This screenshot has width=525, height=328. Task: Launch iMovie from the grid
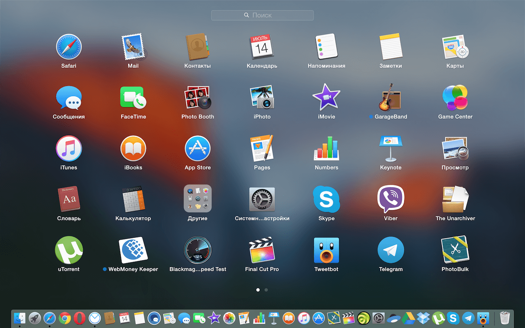[x=326, y=98]
